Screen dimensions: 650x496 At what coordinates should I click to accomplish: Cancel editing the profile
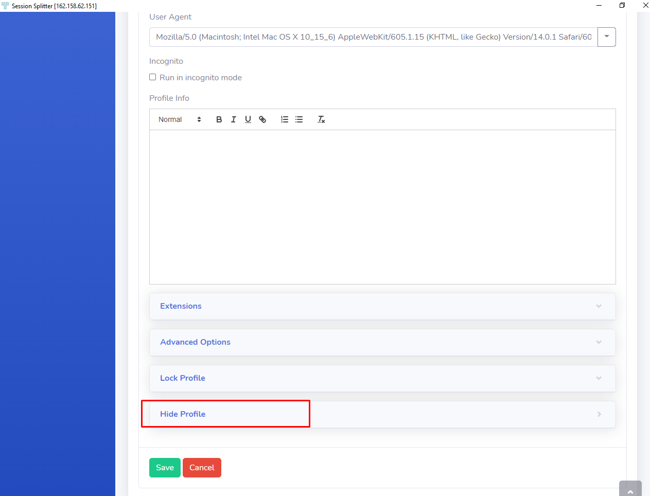tap(202, 468)
